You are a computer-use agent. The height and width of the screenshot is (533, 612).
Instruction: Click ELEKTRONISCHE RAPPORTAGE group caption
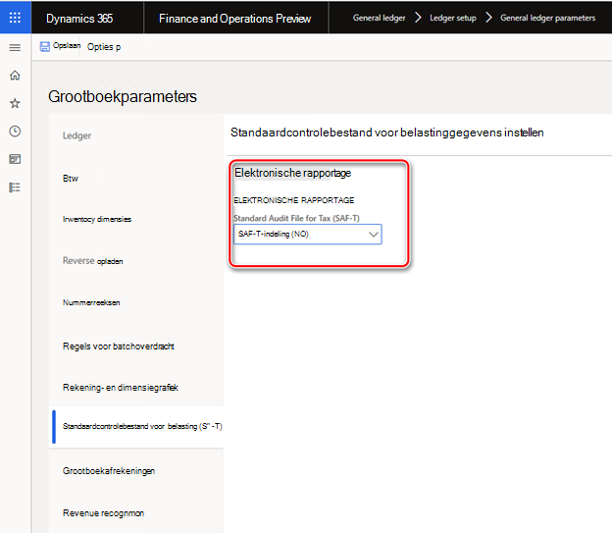[294, 200]
